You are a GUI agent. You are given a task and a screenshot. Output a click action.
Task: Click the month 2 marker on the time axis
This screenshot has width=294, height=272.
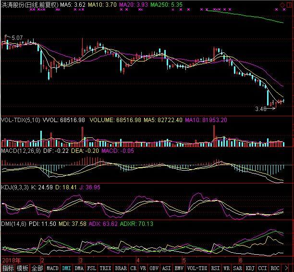click(43, 260)
